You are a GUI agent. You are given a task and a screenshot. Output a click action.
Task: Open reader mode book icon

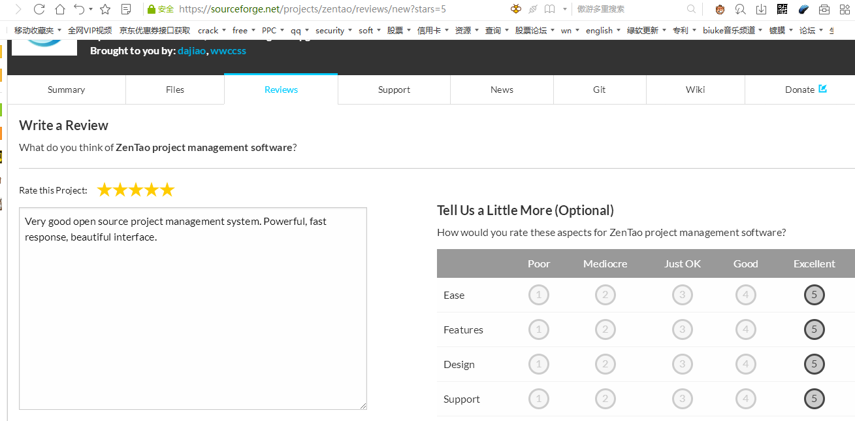pos(550,9)
